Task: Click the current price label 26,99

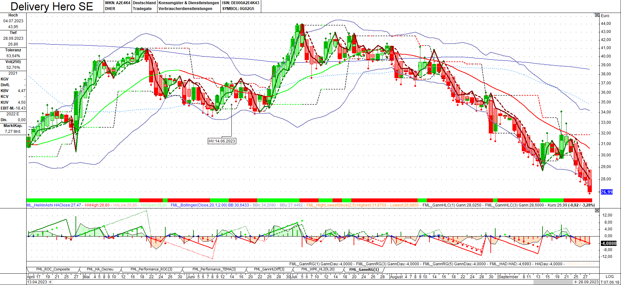Action: coord(607,192)
